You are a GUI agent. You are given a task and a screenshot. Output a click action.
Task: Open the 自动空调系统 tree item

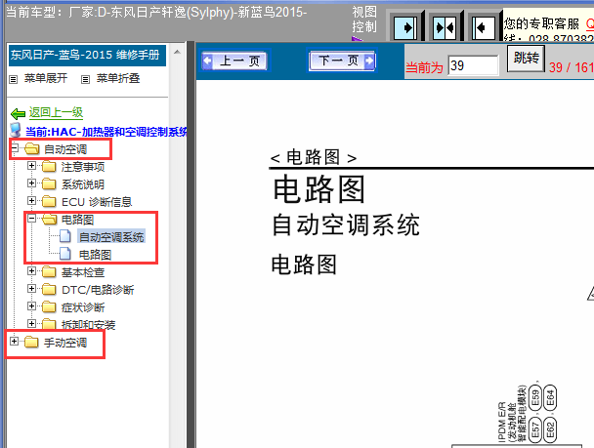point(111,237)
